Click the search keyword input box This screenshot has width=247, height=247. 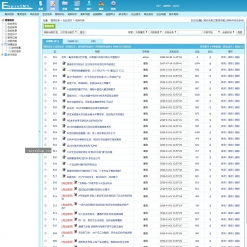click(x=190, y=32)
